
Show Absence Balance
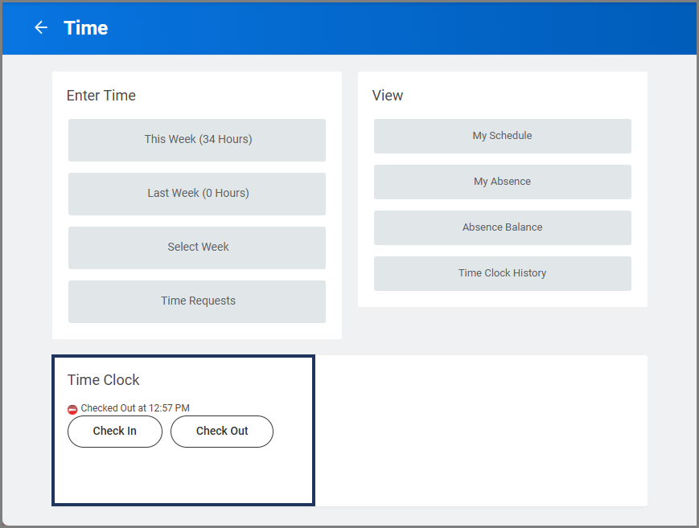click(502, 228)
